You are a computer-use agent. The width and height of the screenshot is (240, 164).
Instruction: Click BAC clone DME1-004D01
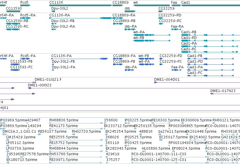197,82
